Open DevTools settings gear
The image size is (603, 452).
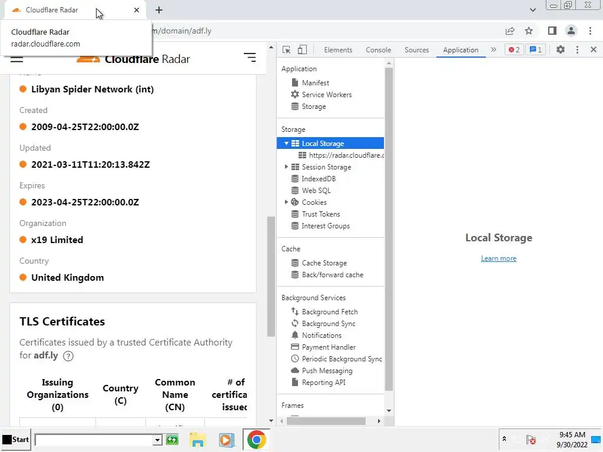[x=561, y=49]
